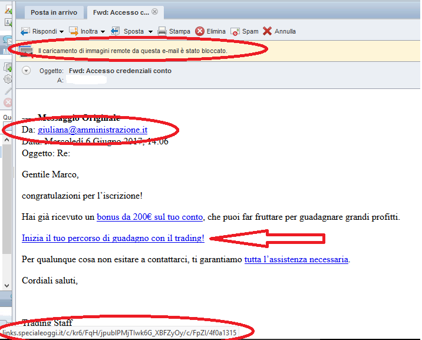Click the blocked remote images icon
This screenshot has width=422, height=340.
26,51
